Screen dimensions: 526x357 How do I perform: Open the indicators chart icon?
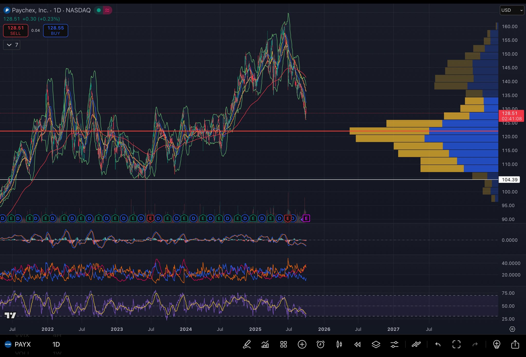click(x=265, y=344)
